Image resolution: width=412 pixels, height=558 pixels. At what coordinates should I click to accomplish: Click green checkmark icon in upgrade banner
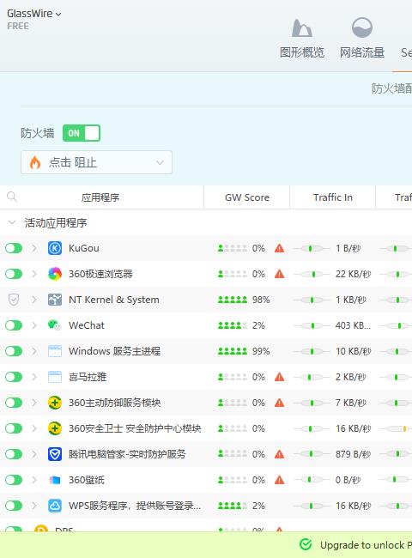click(x=306, y=544)
